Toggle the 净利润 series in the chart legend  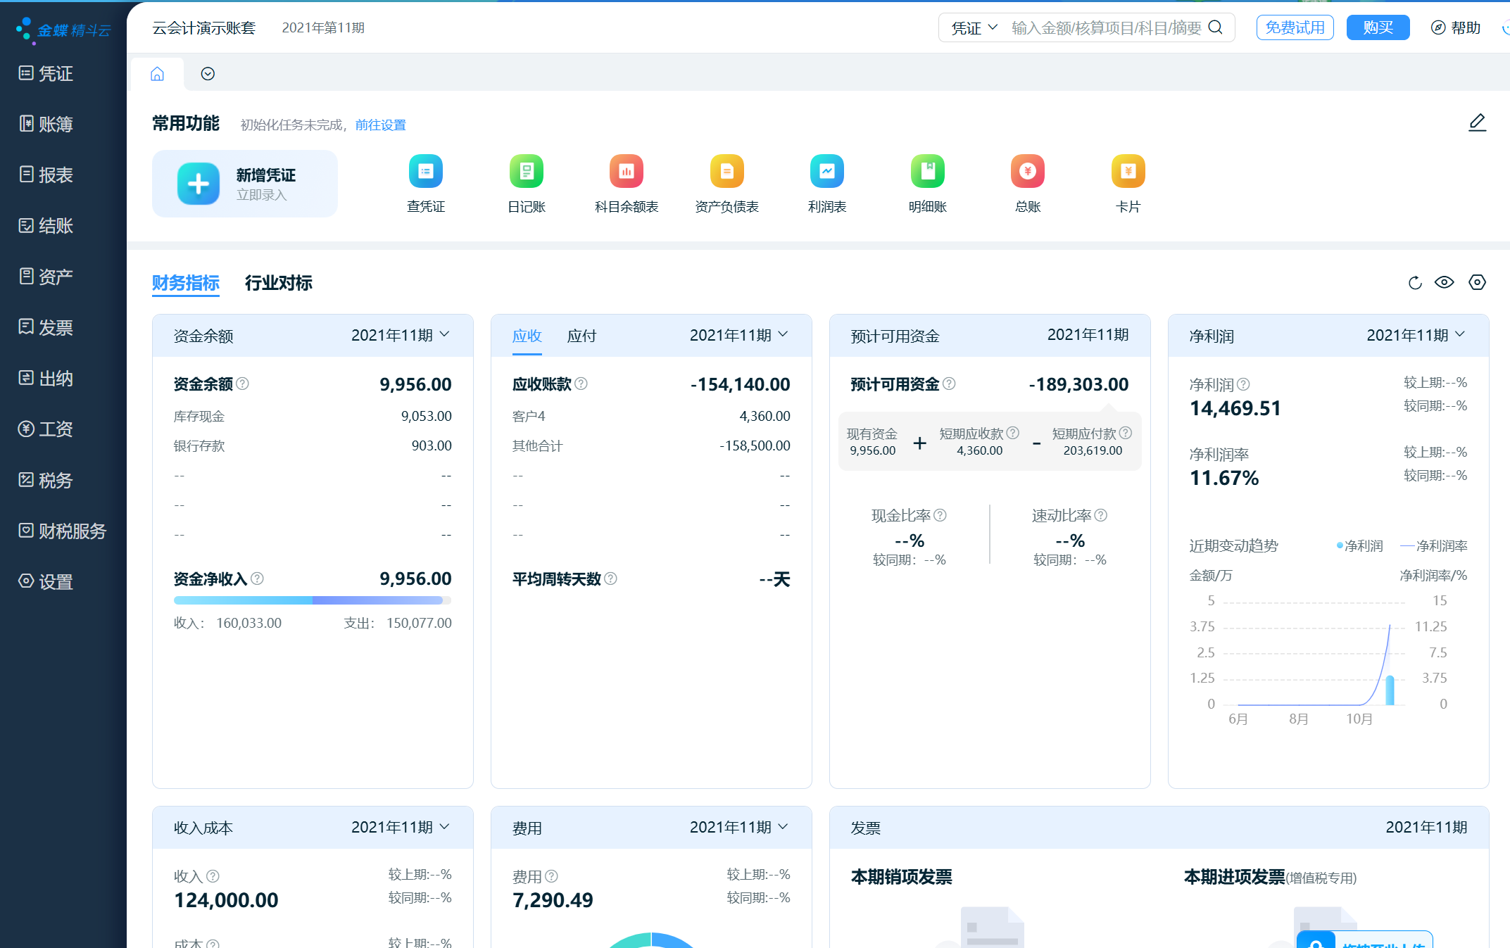pyautogui.click(x=1359, y=546)
